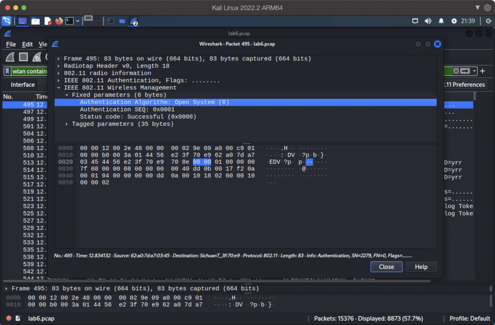The width and height of the screenshot is (495, 325).
Task: Click the log out panel icon
Action: (x=489, y=21)
